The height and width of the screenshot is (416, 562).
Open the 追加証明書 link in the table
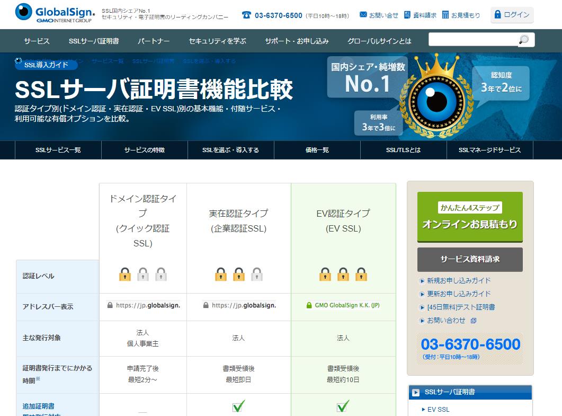(38, 406)
